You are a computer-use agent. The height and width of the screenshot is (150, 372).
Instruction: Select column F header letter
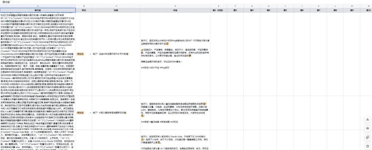235,6
